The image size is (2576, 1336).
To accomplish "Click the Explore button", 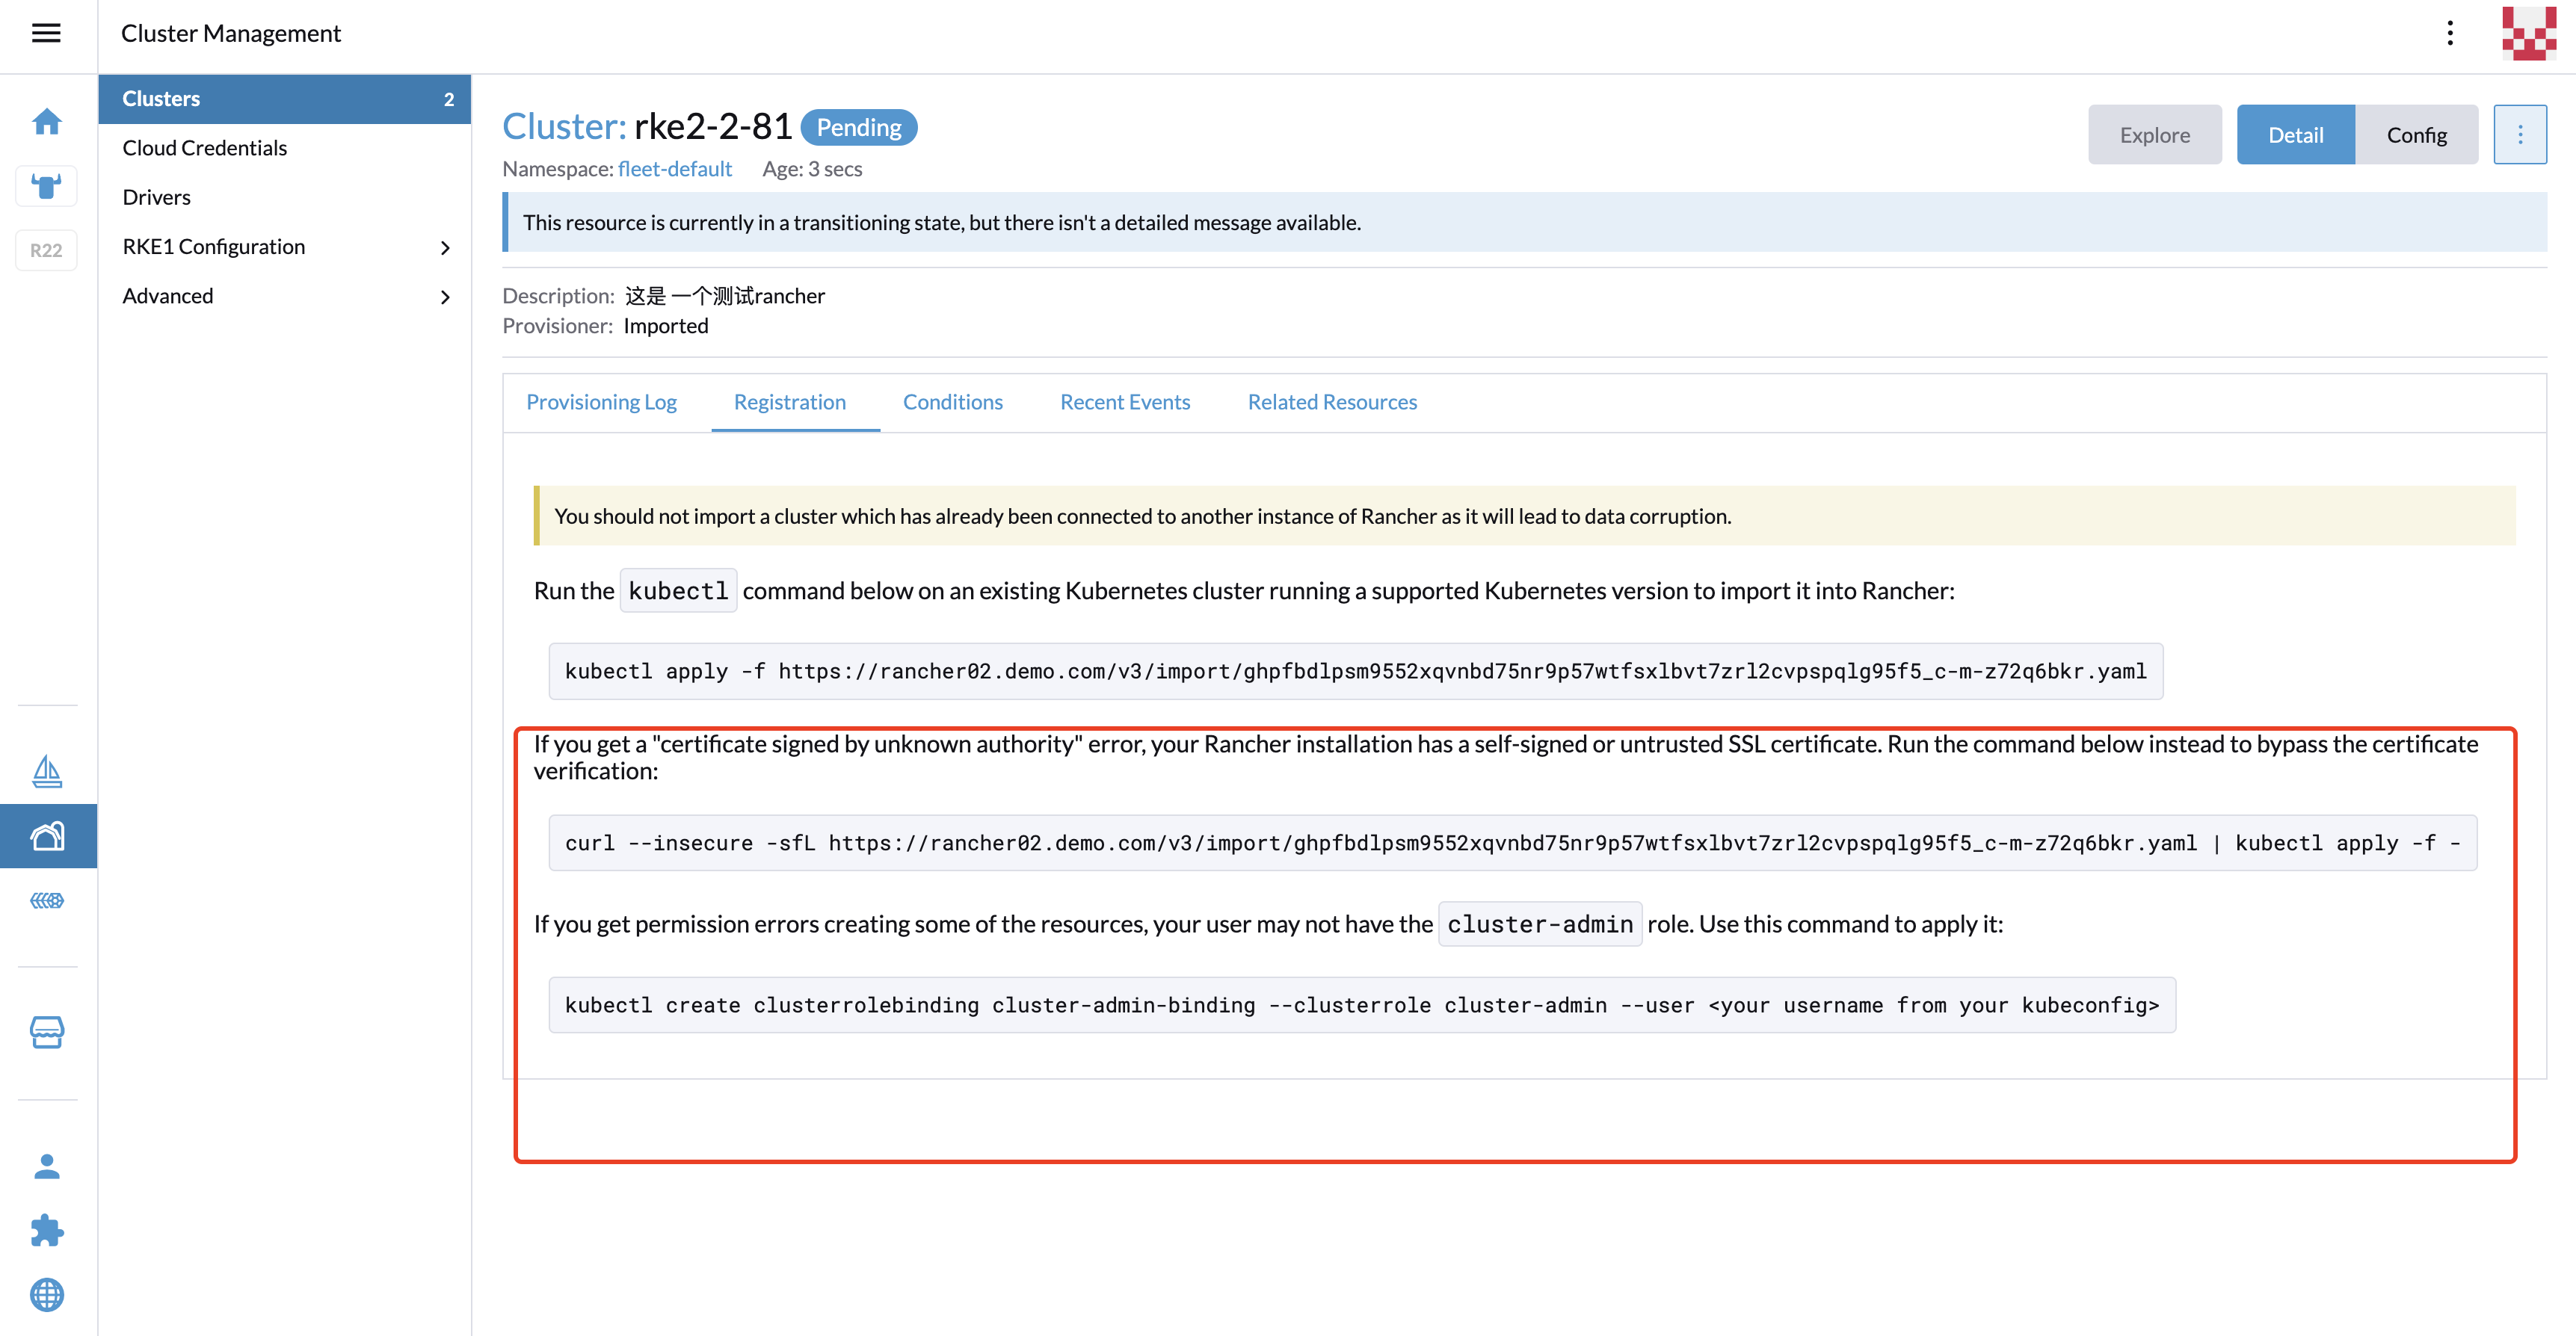I will point(2155,134).
